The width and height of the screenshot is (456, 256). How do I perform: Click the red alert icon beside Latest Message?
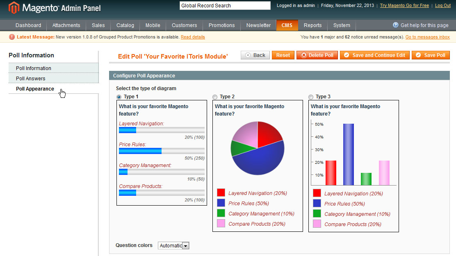tap(11, 37)
